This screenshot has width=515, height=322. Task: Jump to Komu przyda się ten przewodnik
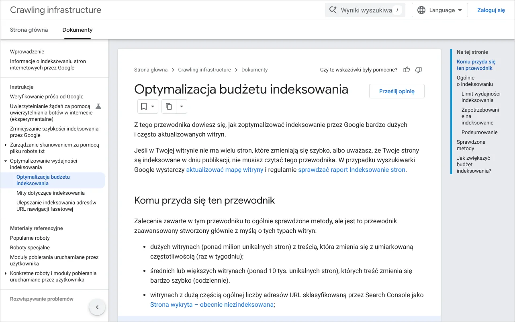(x=476, y=65)
